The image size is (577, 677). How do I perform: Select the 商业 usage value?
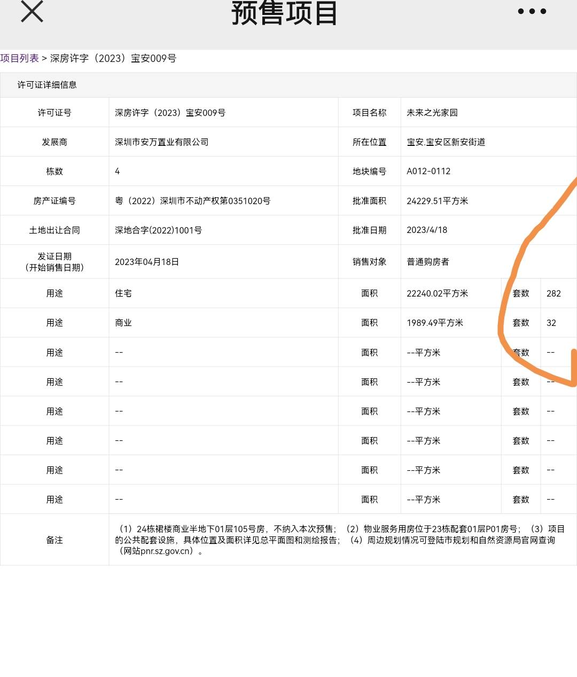pos(123,323)
